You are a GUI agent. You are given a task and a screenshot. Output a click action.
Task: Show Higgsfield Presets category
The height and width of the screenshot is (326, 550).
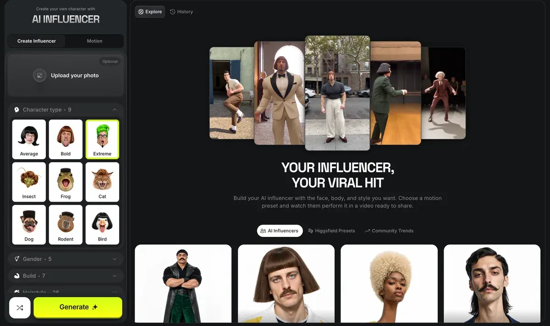tap(331, 231)
